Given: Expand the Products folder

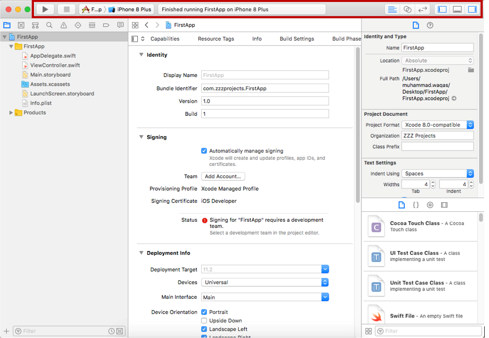Looking at the screenshot, I should pyautogui.click(x=11, y=112).
